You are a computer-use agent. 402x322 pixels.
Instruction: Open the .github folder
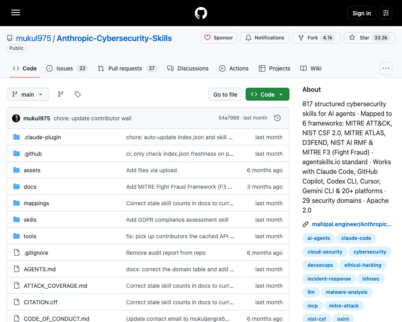tap(33, 154)
